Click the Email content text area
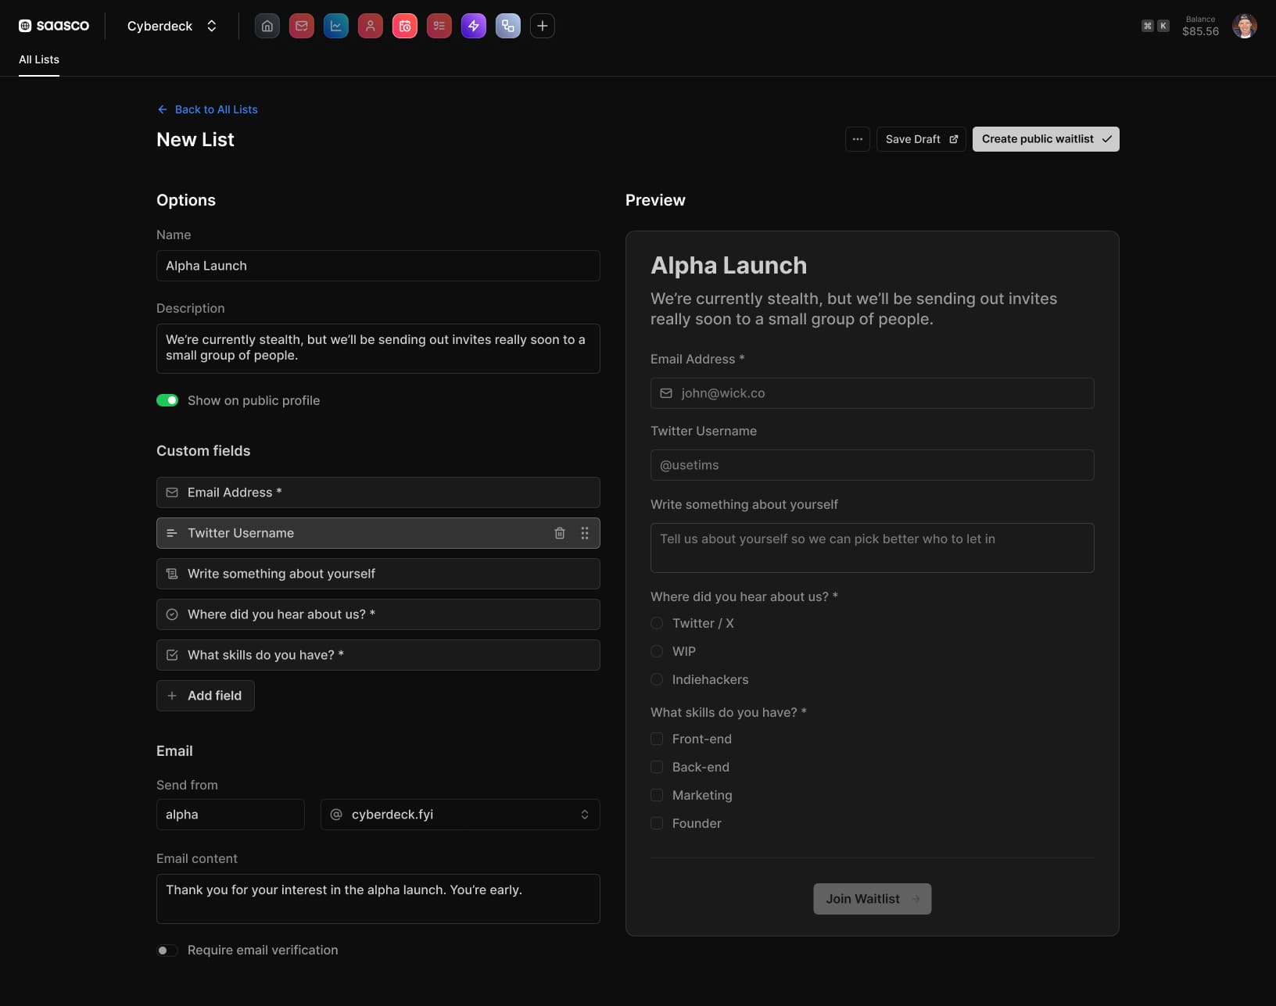Screen dimensions: 1276x1006 pyautogui.click(x=378, y=899)
